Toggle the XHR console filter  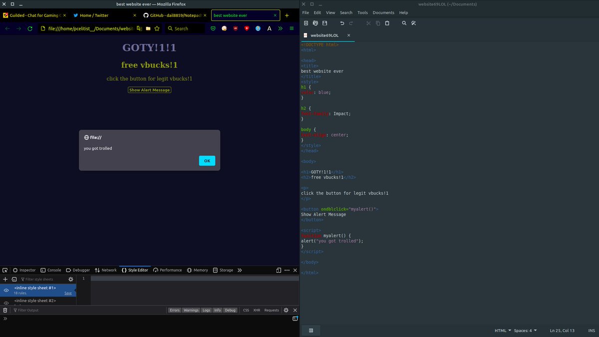tap(257, 310)
